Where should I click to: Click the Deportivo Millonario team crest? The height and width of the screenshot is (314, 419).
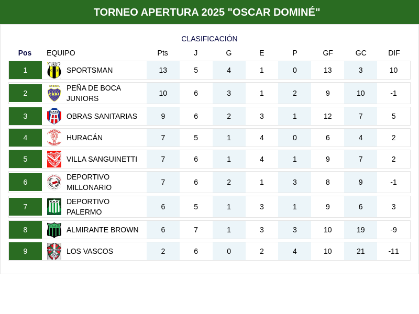pos(54,182)
